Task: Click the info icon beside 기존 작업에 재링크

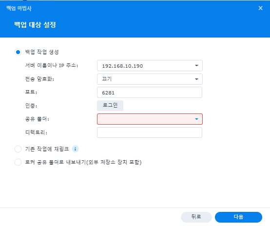Action: coord(75,149)
